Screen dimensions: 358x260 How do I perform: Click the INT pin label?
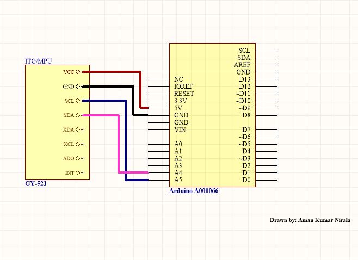pyautogui.click(x=70, y=173)
